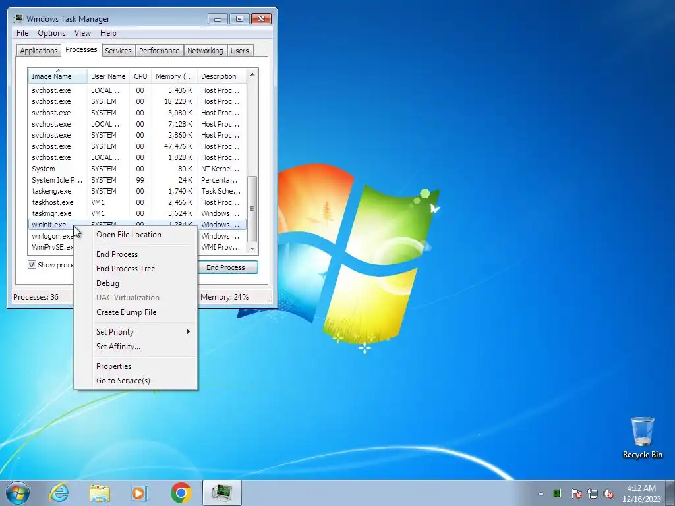Open the Recycle Bin desktop icon
Image resolution: width=675 pixels, height=506 pixels.
(x=642, y=437)
